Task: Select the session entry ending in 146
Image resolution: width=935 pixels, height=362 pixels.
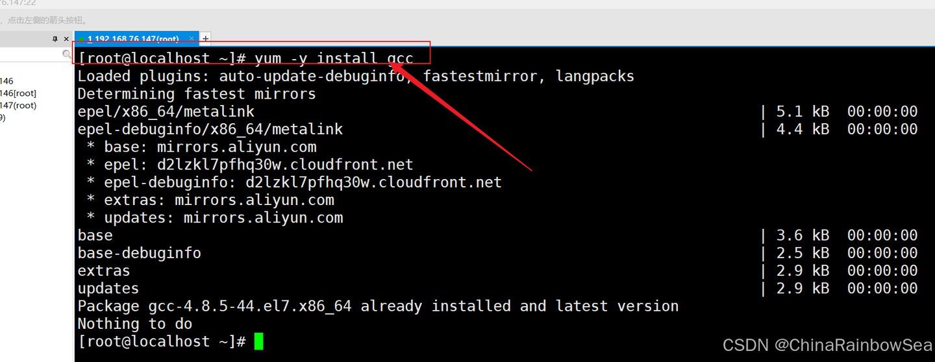Action: pos(6,81)
